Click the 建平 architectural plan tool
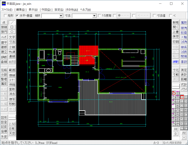This screenshot has height=145, width=188. [x=4, y=42]
